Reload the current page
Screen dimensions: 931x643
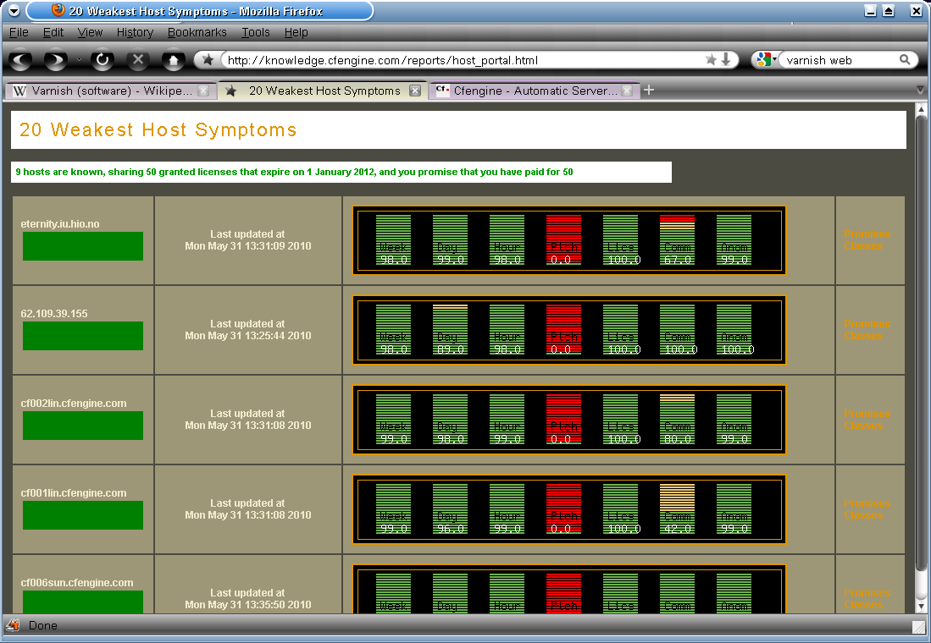(x=103, y=60)
